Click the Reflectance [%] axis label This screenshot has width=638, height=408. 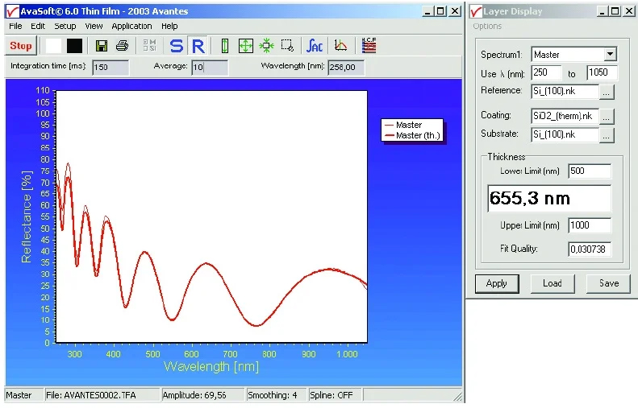27,216
